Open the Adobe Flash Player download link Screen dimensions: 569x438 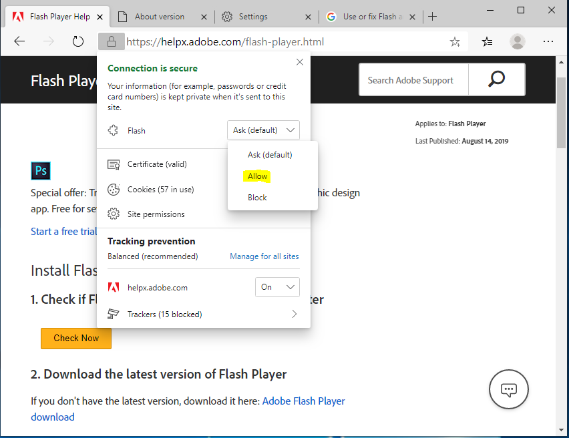coord(303,401)
